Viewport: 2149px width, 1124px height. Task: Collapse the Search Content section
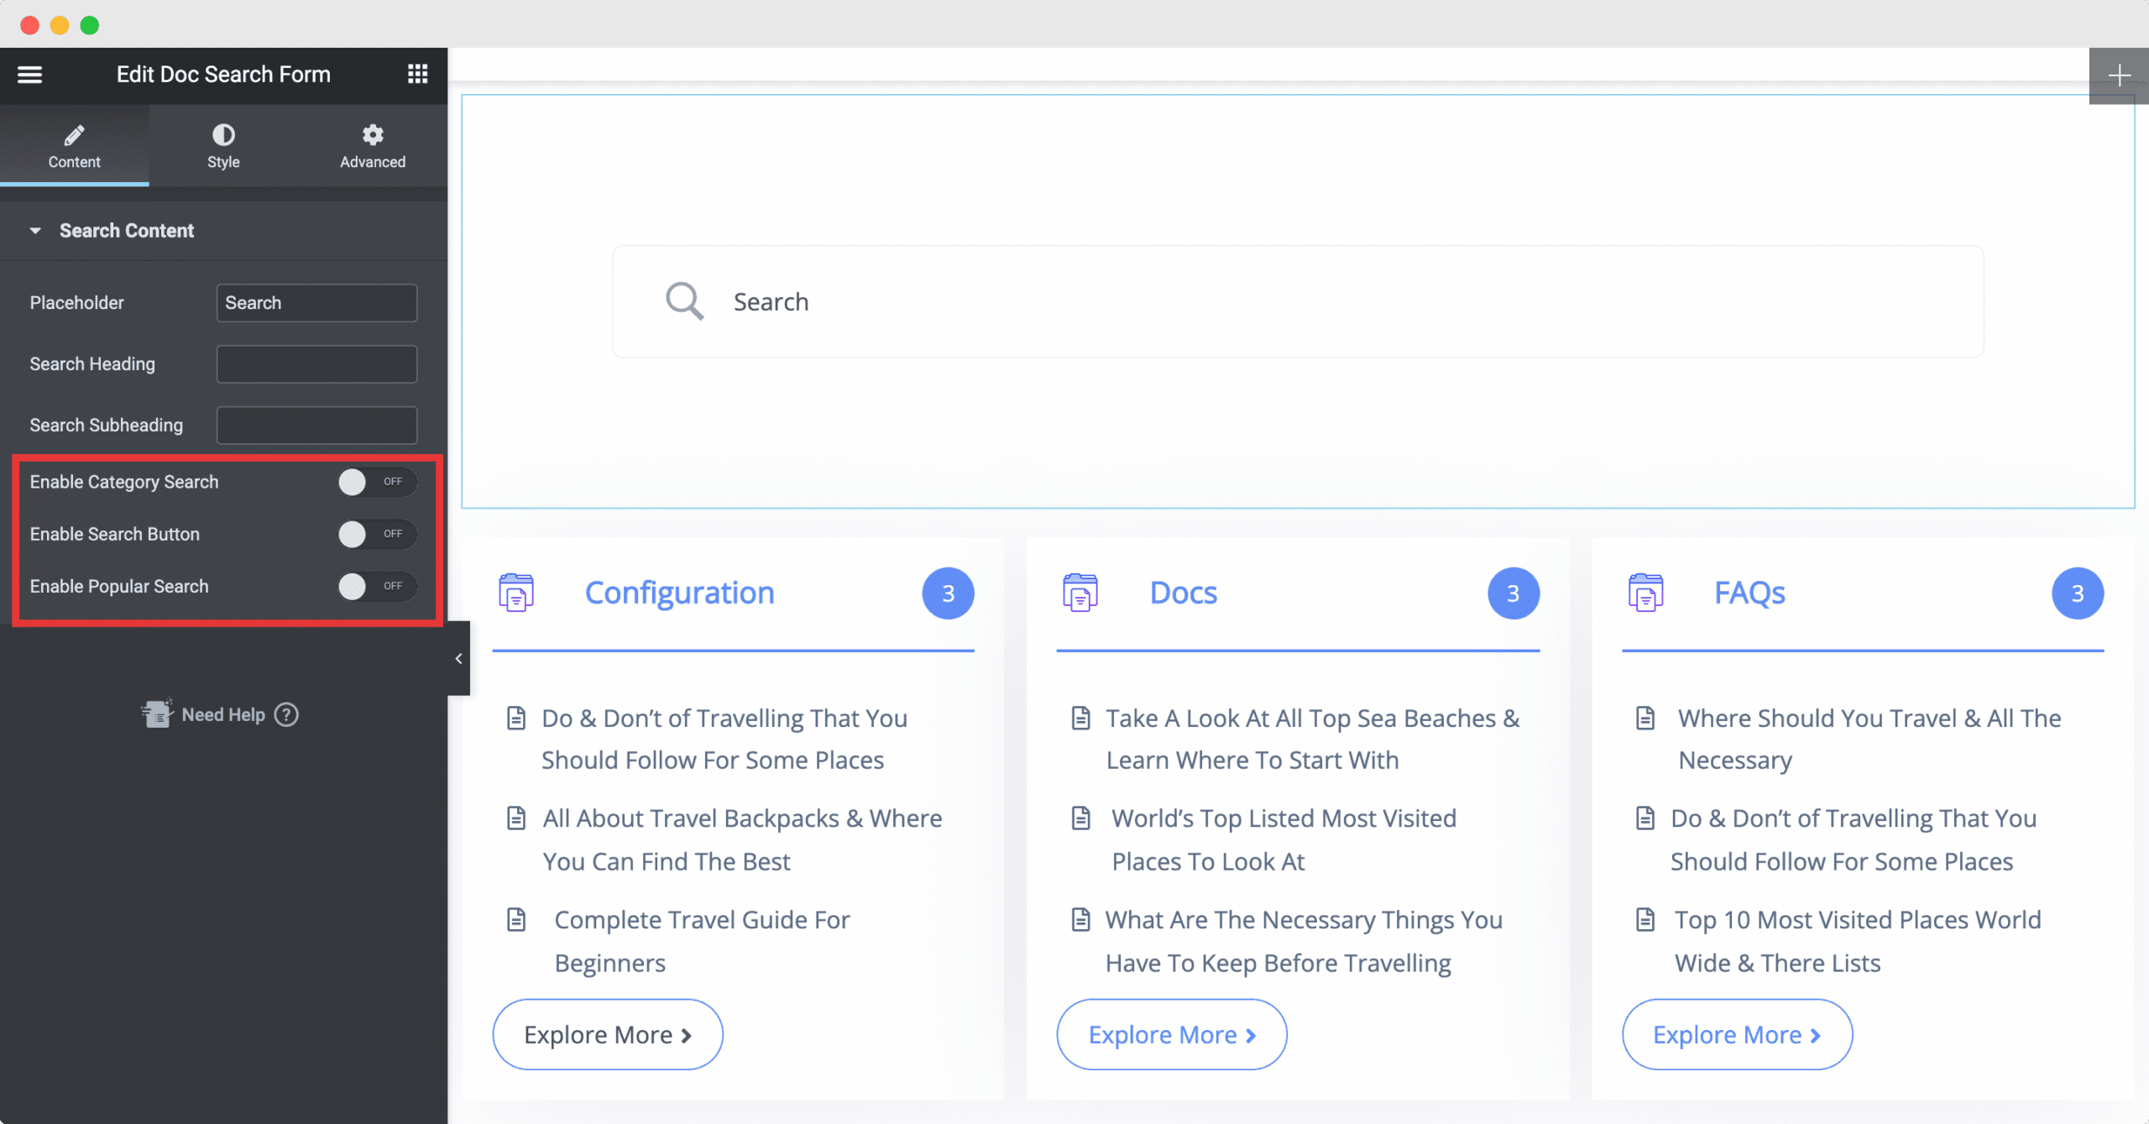126,231
